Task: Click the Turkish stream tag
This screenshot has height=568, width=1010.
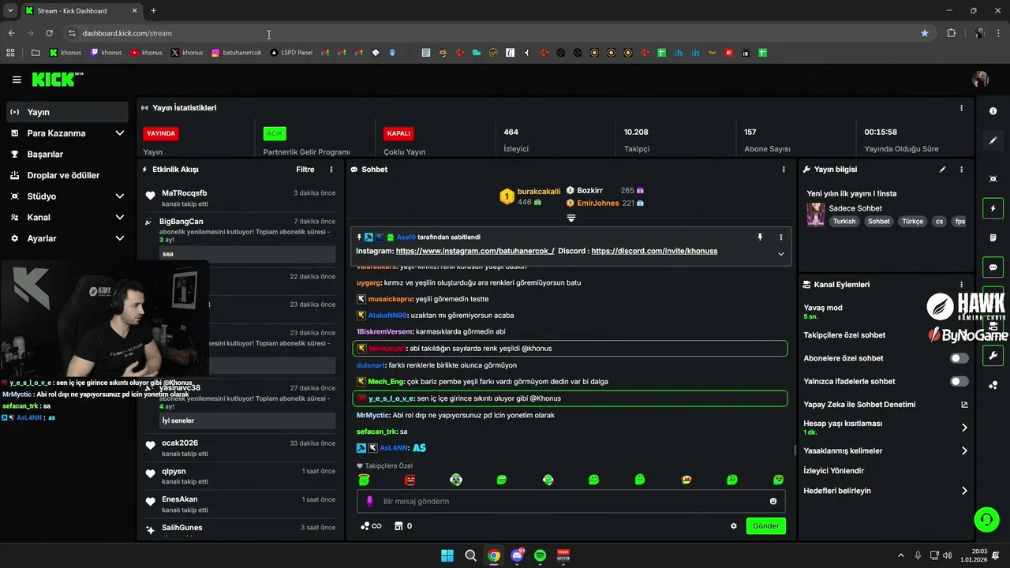Action: pos(844,222)
